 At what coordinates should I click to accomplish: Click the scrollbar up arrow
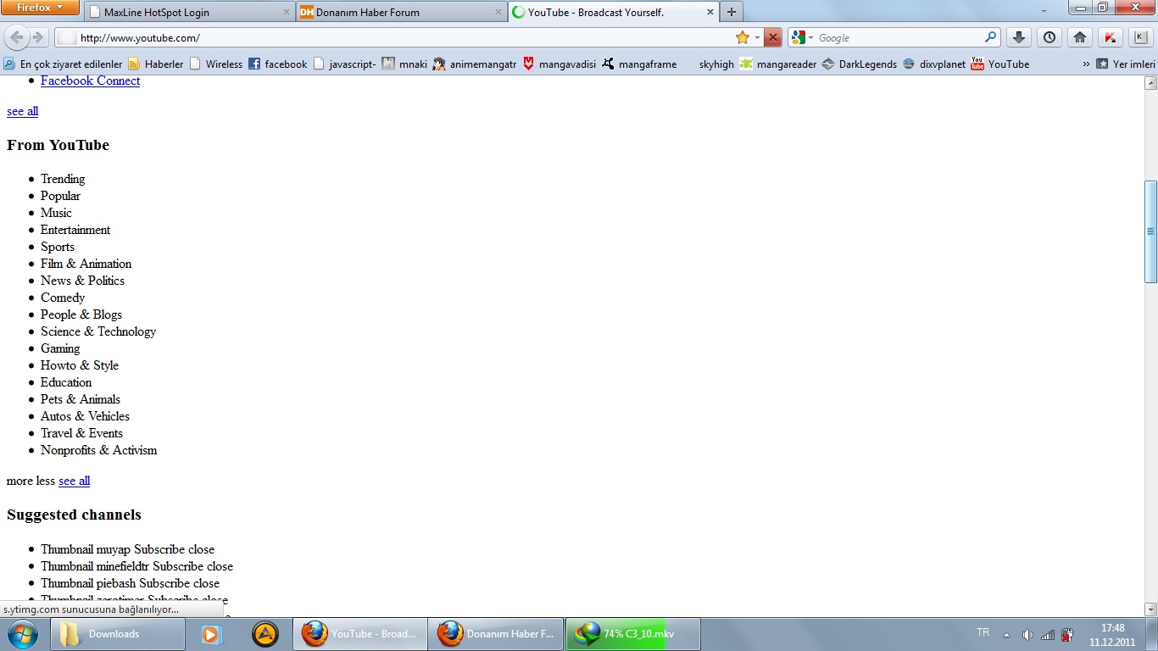(x=1150, y=83)
